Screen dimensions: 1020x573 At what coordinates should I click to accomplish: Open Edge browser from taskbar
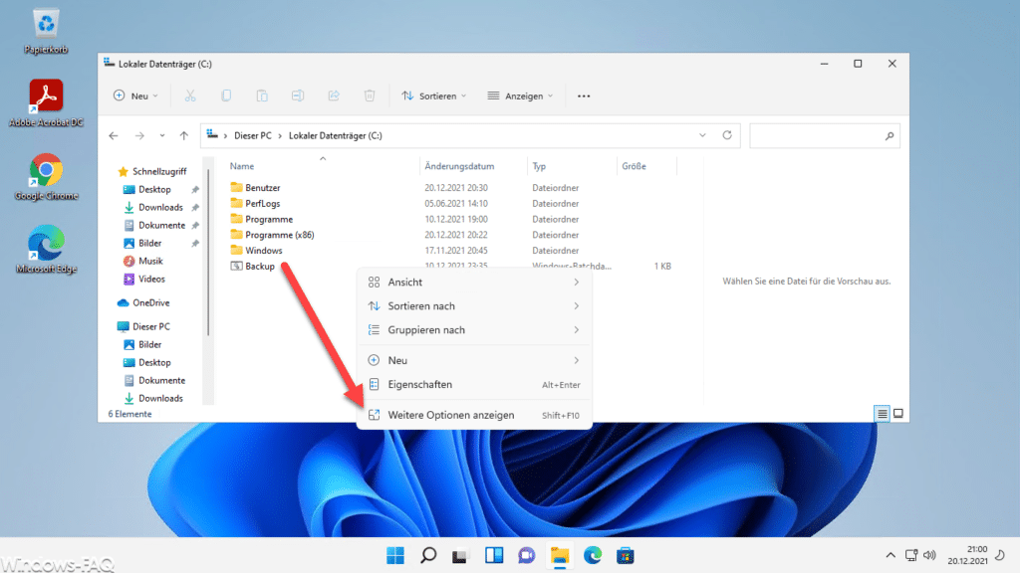click(x=593, y=555)
